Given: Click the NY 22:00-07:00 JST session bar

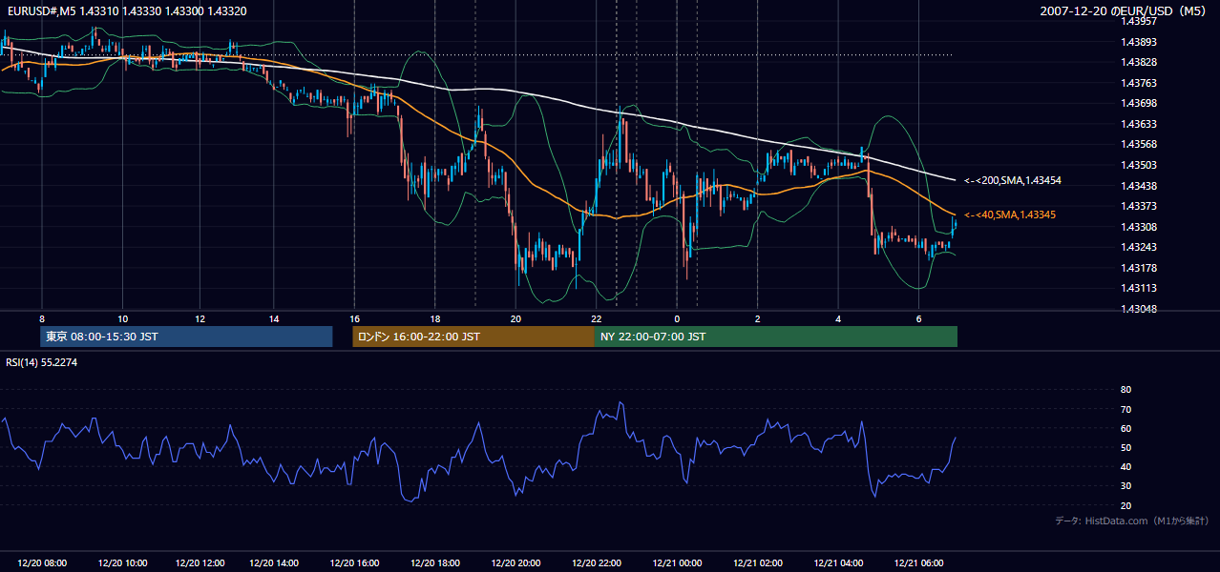Looking at the screenshot, I should pyautogui.click(x=776, y=337).
